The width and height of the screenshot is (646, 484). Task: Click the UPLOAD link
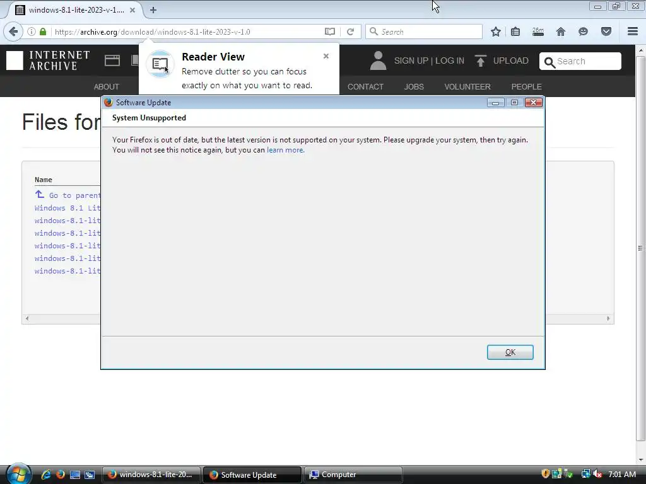coord(510,60)
